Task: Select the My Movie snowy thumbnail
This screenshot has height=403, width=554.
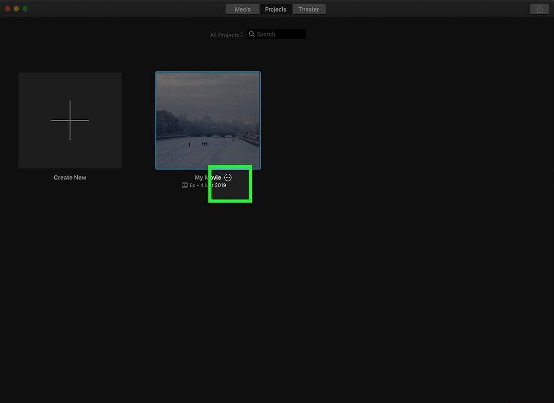Action: (208, 120)
